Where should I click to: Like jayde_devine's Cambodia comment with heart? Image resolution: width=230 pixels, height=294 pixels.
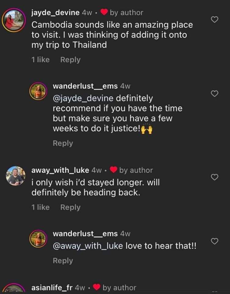point(215,20)
